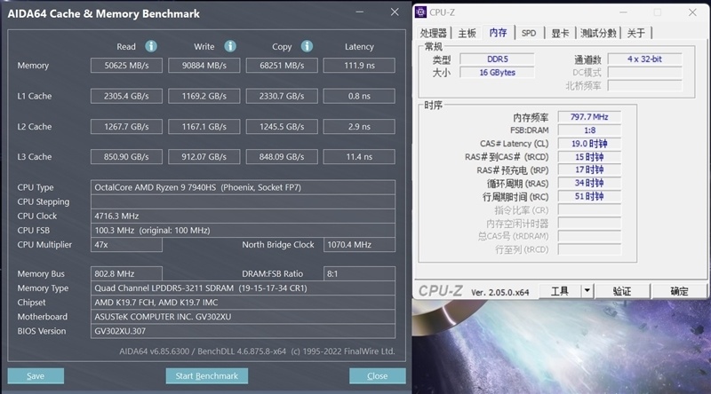Click L1 Cache Write value 1169.2 GB/s
The width and height of the screenshot is (711, 394).
pos(204,96)
